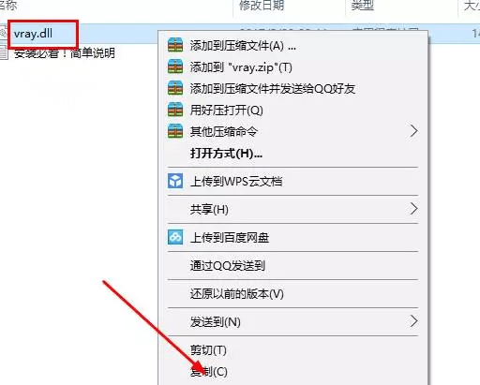The width and height of the screenshot is (480, 385).
Task: Expand the 发送到(N) submenu arrow
Action: point(413,321)
